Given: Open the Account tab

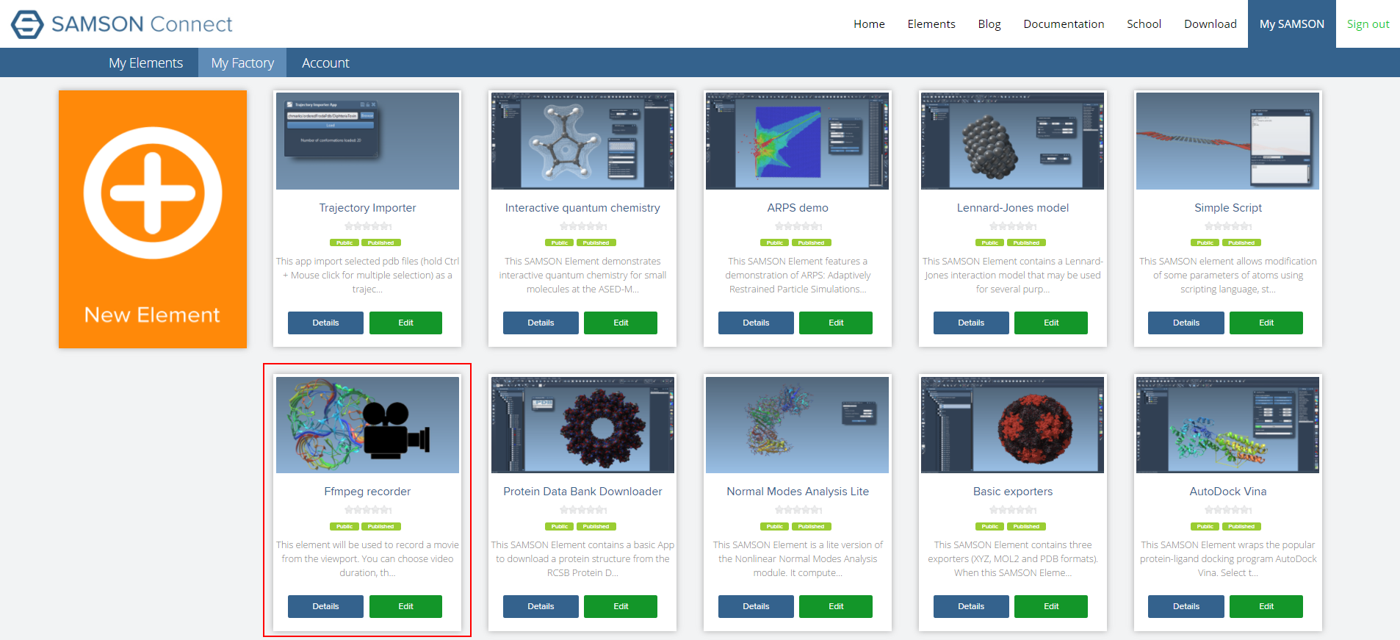Looking at the screenshot, I should tap(325, 63).
